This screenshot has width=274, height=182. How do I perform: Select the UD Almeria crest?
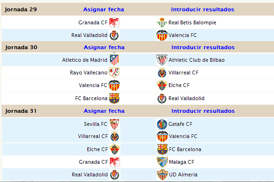(x=162, y=175)
